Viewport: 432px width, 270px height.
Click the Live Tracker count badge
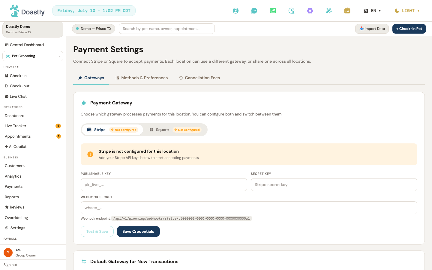coord(58,126)
